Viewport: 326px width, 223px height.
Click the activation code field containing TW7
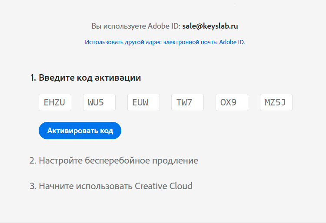coord(187,102)
